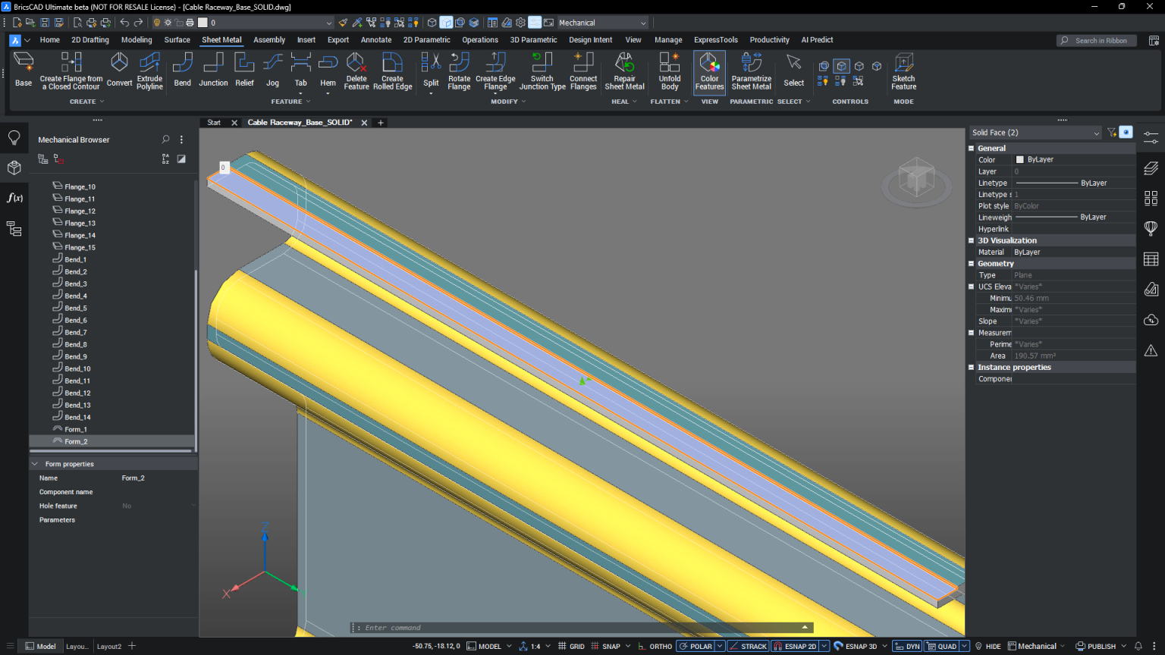
Task: Collapse the 3D Visualization section
Action: (971, 240)
